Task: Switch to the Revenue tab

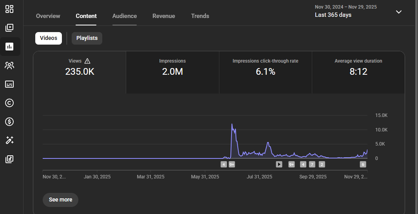Action: (164, 16)
